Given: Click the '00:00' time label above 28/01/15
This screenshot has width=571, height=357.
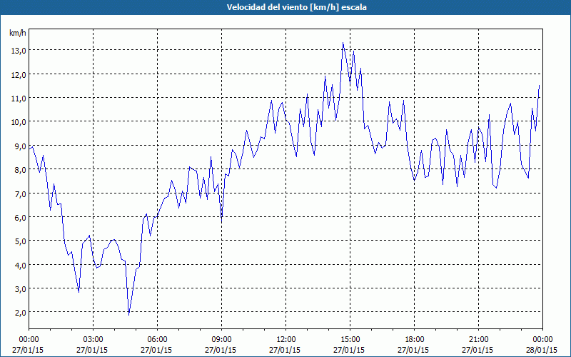Looking at the screenshot, I should [542, 340].
